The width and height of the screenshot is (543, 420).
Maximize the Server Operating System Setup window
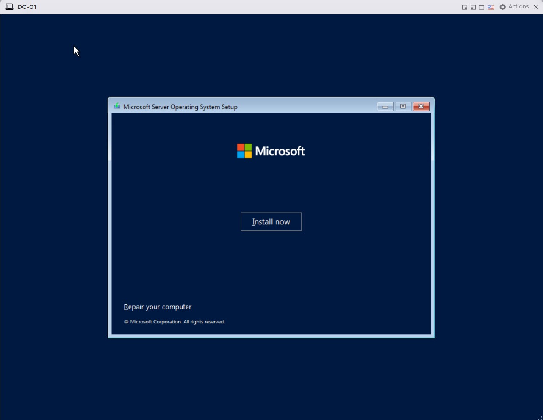click(403, 107)
